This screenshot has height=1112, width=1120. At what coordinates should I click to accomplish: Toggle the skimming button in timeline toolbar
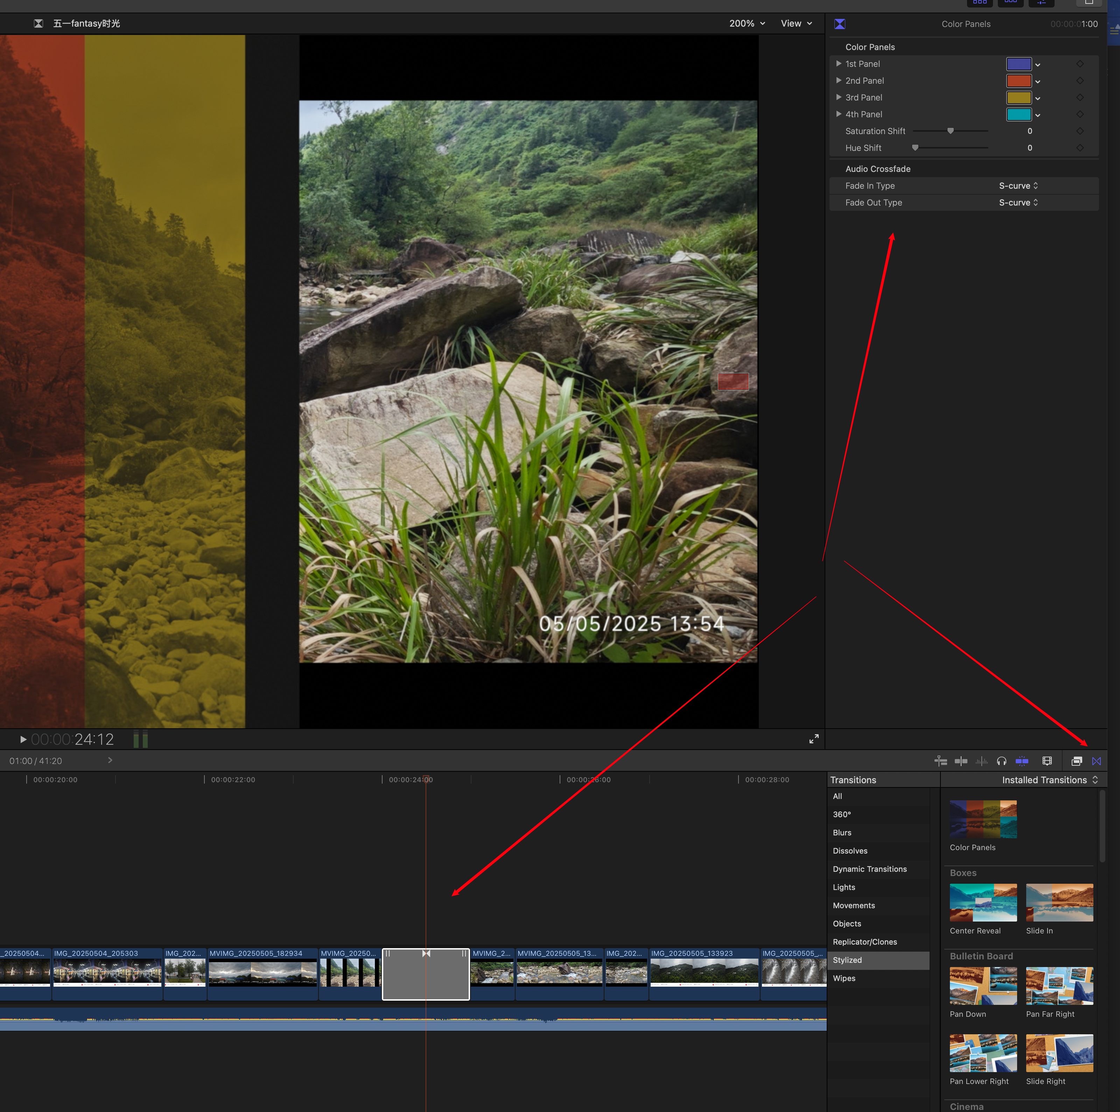961,761
